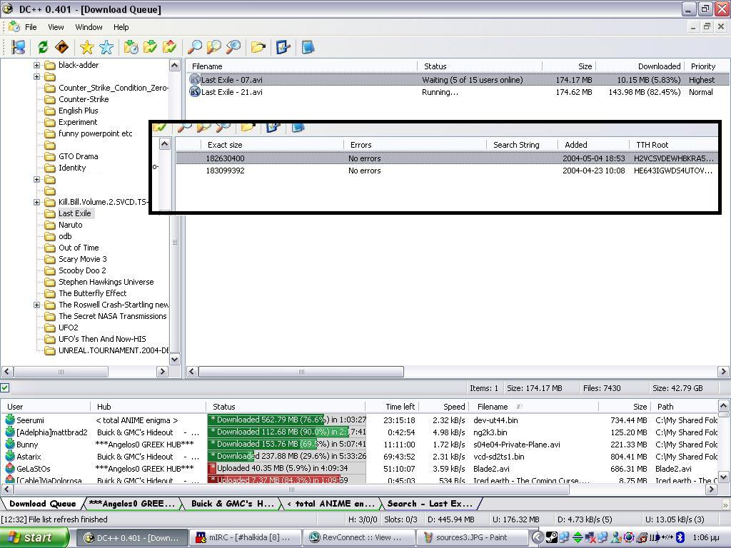Click the Open file list folder icon
The image size is (731, 548).
click(258, 47)
